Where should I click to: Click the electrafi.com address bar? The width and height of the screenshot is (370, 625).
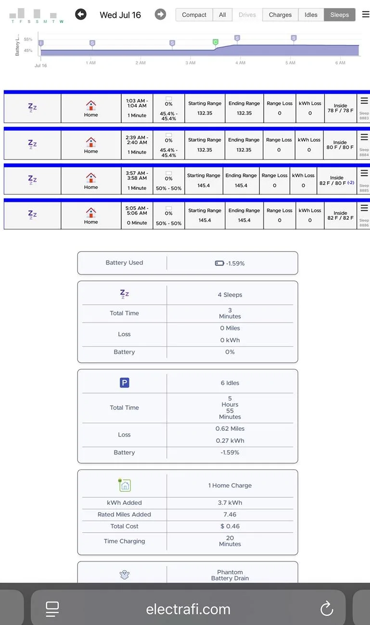click(x=188, y=609)
